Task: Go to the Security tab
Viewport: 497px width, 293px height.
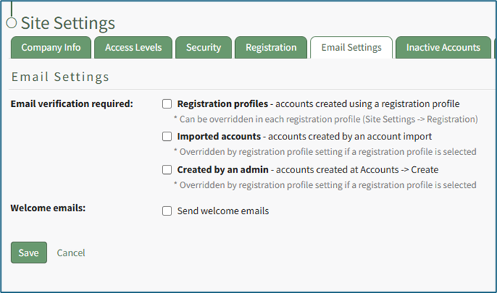Action: (203, 48)
